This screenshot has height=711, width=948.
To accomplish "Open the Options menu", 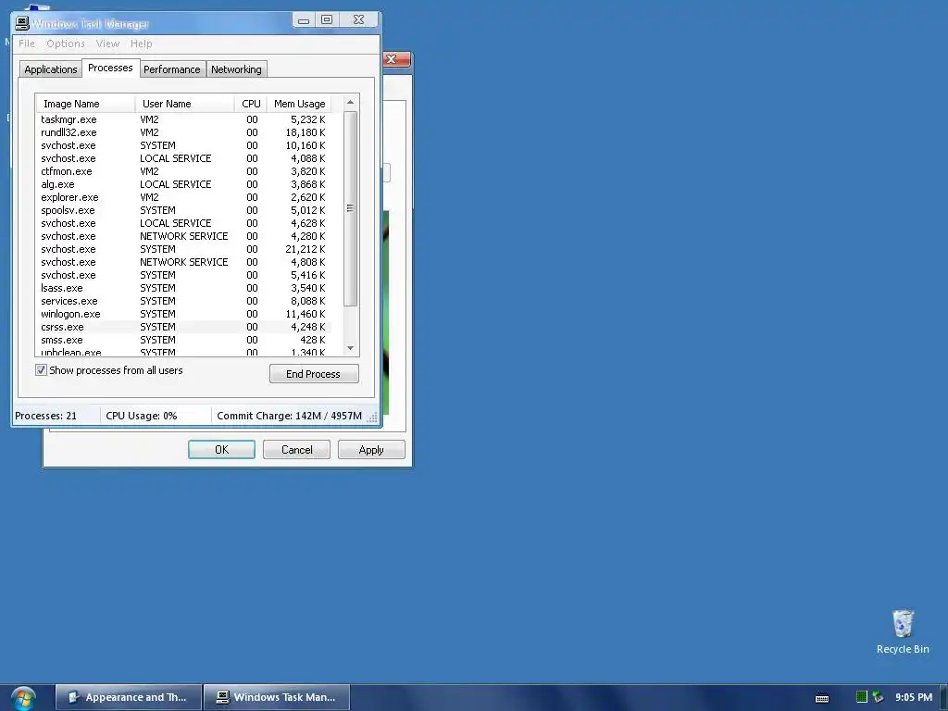I will point(66,44).
